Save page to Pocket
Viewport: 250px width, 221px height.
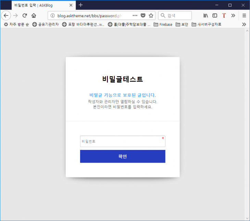[x=143, y=15]
